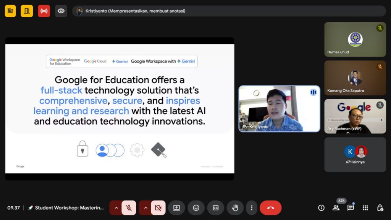Expand video settings chevron beside camera

[x=145, y=208]
